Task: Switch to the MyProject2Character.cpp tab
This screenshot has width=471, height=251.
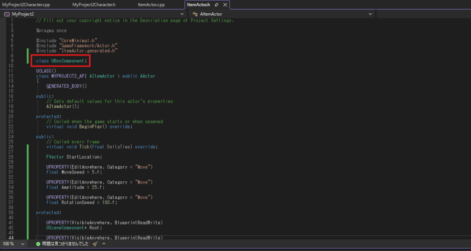Action: click(26, 5)
